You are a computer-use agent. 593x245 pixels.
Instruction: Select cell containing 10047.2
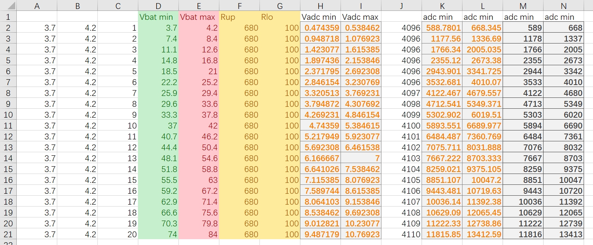pyautogui.click(x=483, y=180)
